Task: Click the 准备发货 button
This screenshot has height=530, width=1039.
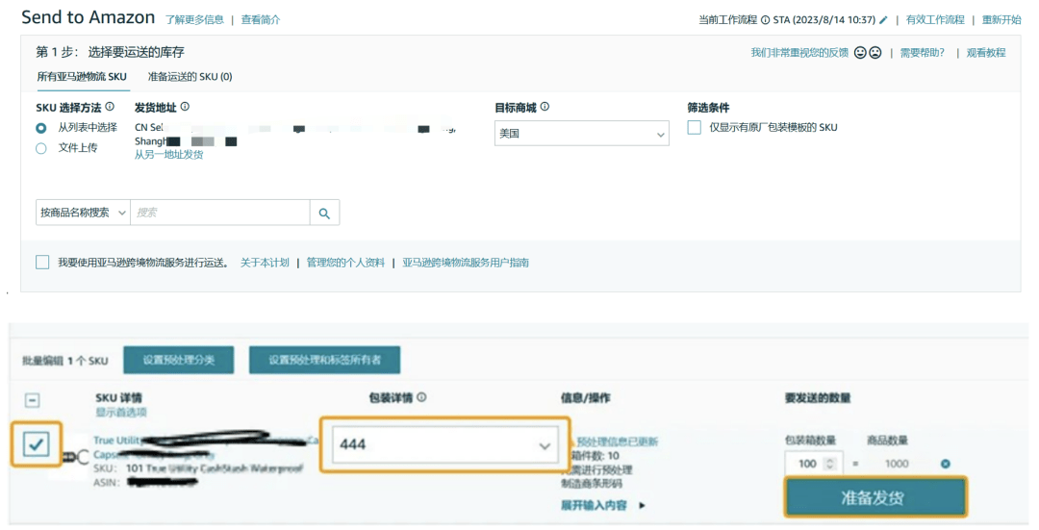Action: pos(874,498)
